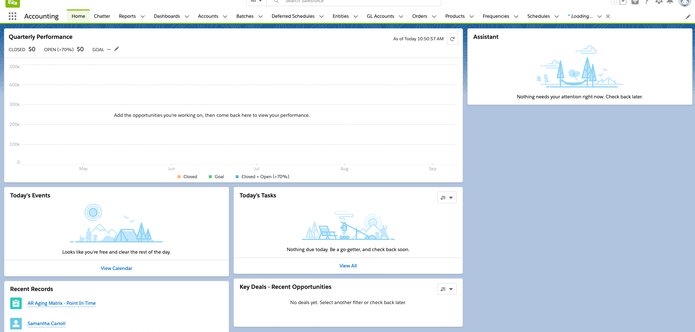Click the View Calendar link
The height and width of the screenshot is (332, 695).
pyautogui.click(x=117, y=269)
